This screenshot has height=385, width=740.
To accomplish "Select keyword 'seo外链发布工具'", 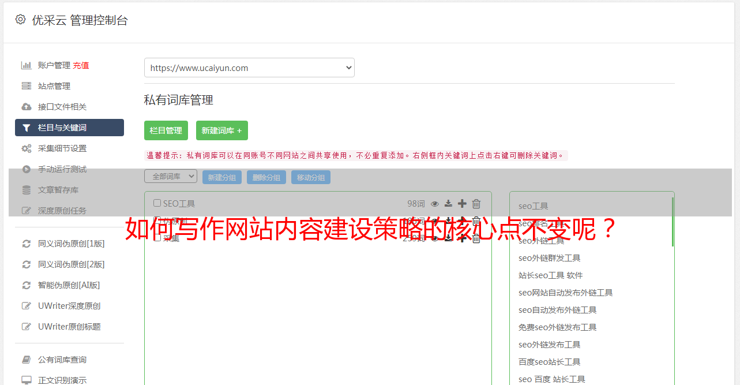I will coord(550,345).
